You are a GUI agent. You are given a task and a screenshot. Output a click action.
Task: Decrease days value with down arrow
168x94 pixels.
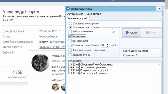(107, 46)
